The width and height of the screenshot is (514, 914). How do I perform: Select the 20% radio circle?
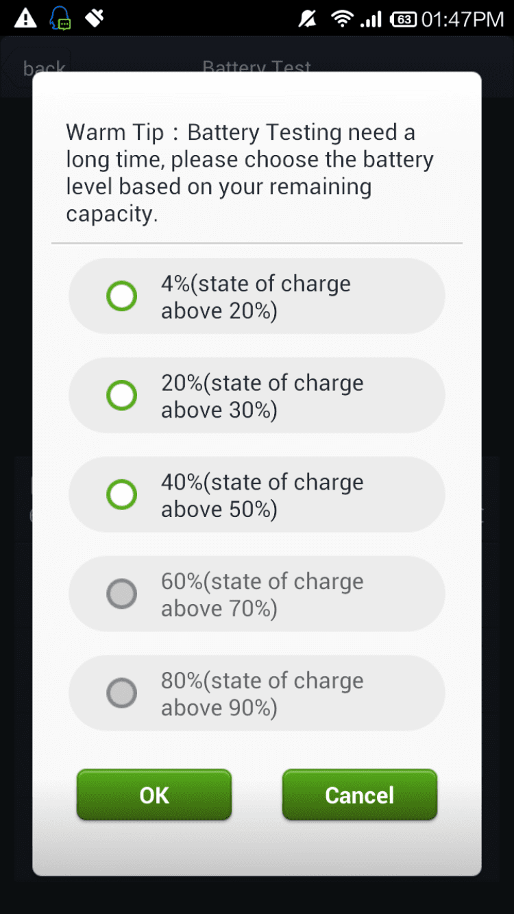point(122,396)
